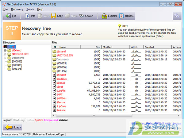Screen dimensions: 184x138
Task: Open the Recovery menu
Action: click(x=17, y=9)
